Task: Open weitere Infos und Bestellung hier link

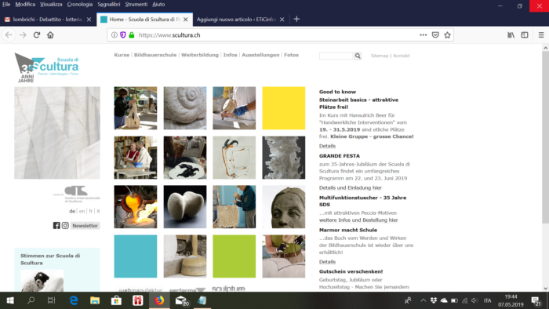Action: coord(358,220)
